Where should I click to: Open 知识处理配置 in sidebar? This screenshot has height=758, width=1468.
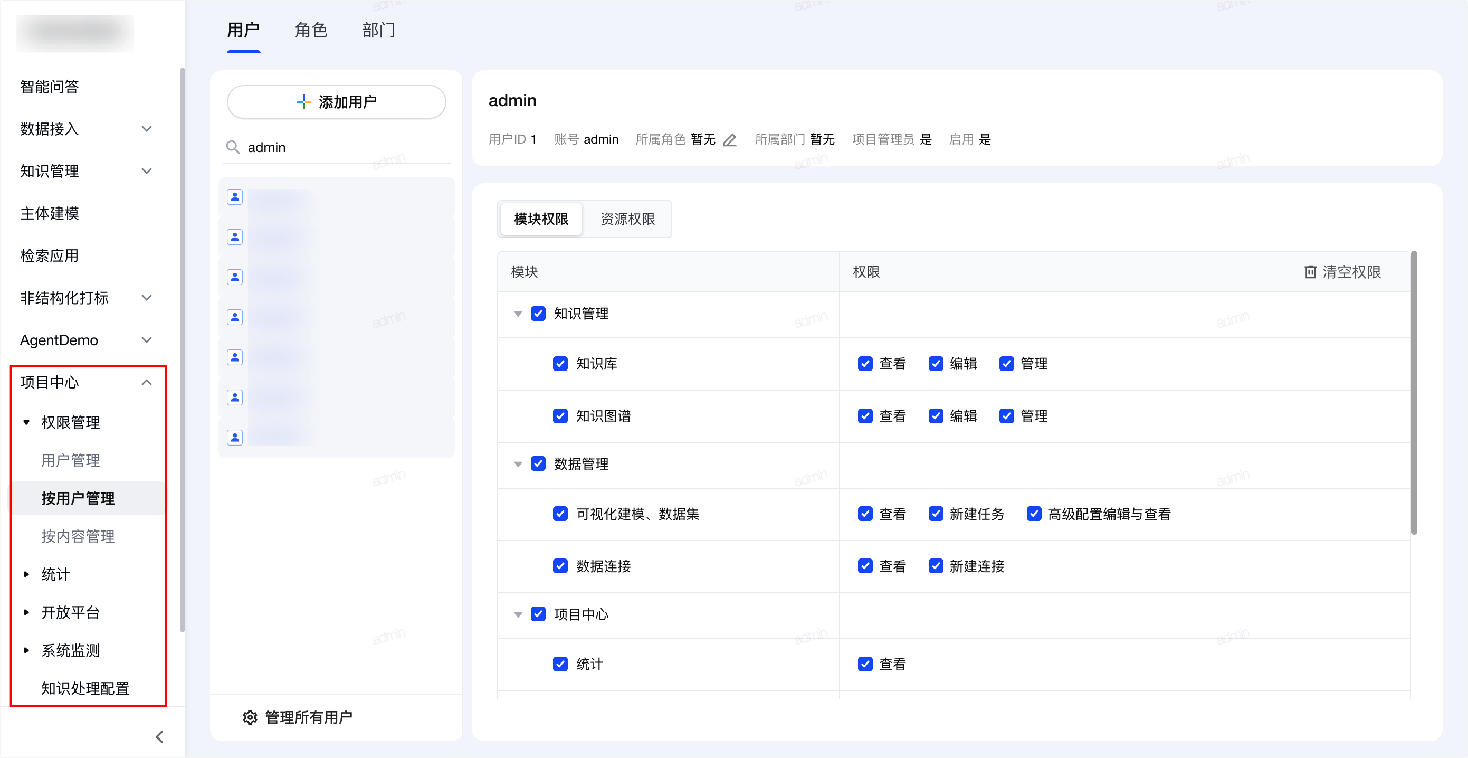tap(85, 689)
